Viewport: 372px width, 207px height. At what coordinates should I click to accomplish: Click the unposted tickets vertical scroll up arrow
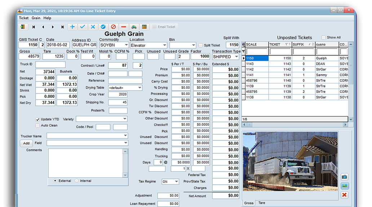[x=351, y=44]
